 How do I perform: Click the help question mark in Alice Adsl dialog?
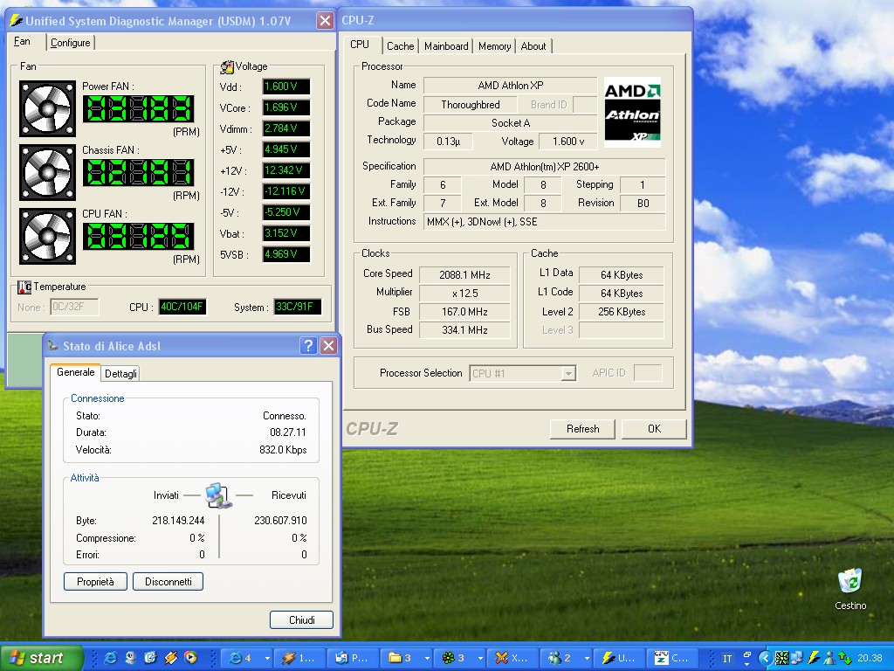(x=308, y=345)
